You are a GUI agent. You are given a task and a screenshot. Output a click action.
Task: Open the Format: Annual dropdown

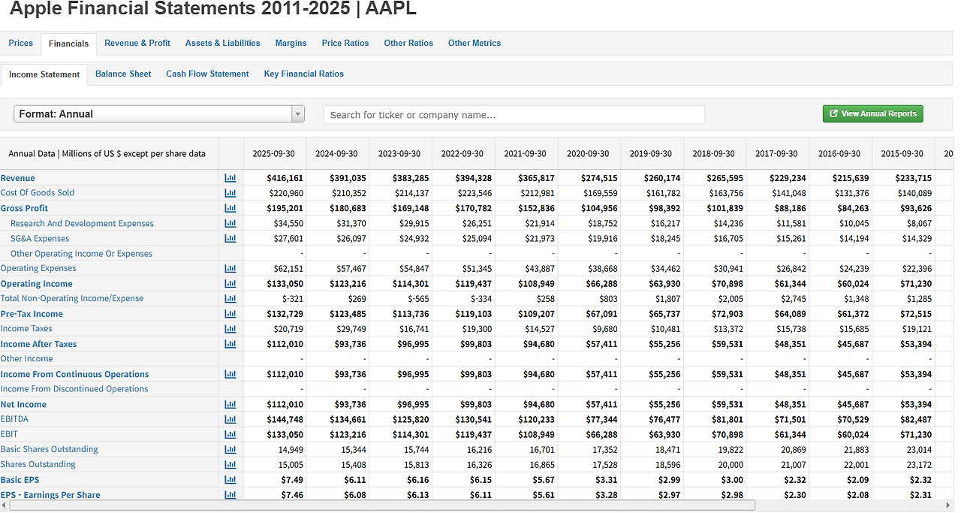tap(159, 114)
